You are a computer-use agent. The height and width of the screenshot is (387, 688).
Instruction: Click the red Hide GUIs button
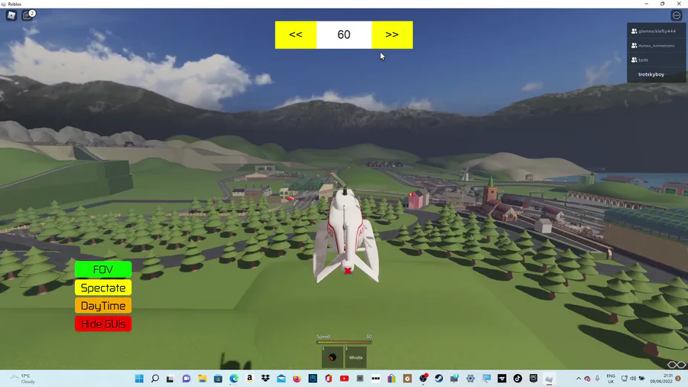coord(103,324)
